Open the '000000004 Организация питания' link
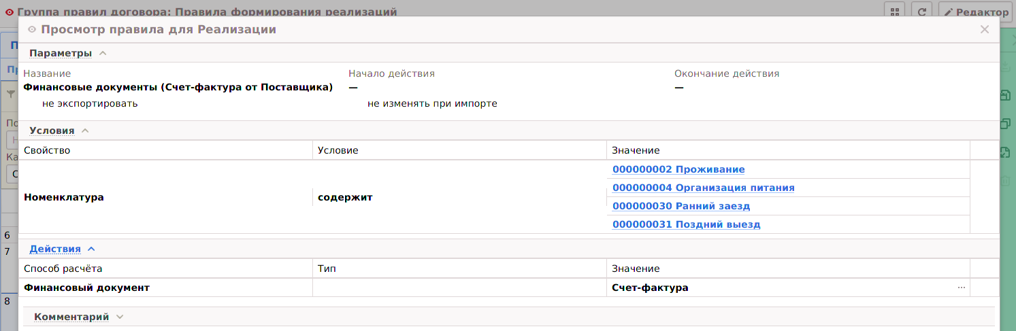1016x331 pixels. (x=703, y=188)
